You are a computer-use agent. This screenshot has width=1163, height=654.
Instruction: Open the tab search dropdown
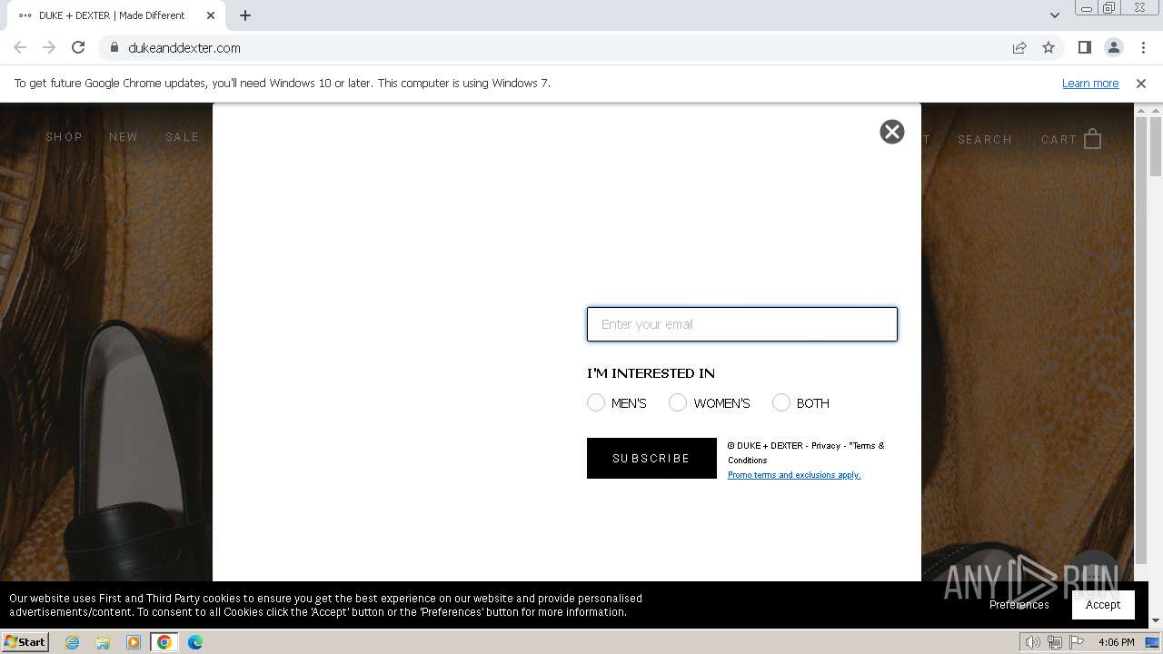pyautogui.click(x=1054, y=15)
